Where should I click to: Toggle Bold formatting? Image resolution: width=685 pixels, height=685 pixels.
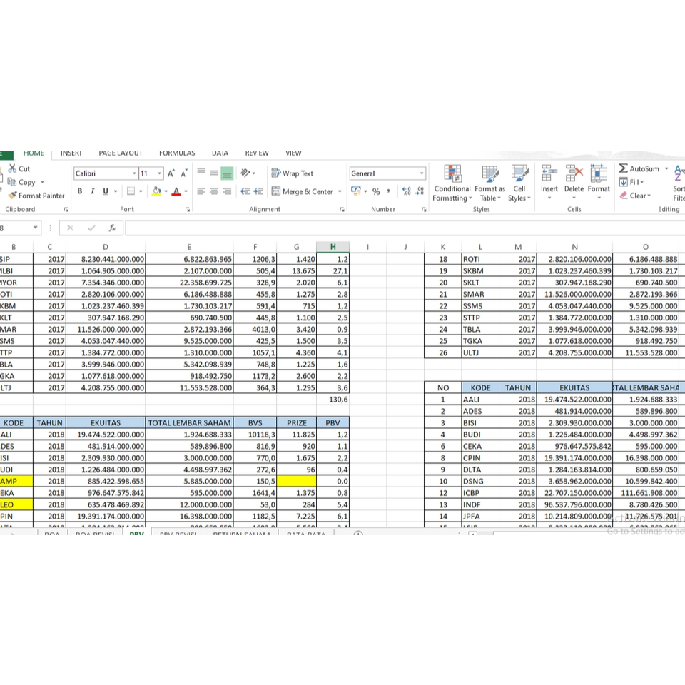tap(79, 191)
